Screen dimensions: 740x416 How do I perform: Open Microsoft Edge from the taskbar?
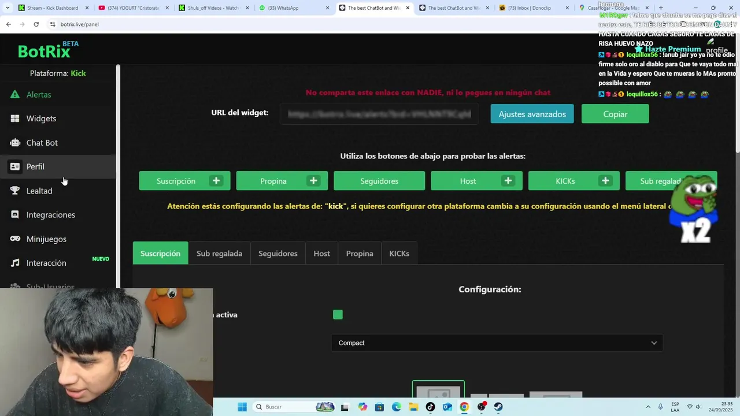click(396, 407)
